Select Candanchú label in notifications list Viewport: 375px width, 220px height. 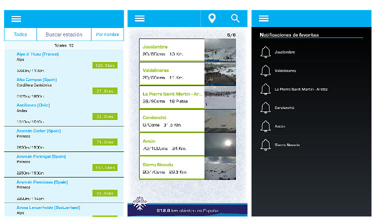(284, 108)
